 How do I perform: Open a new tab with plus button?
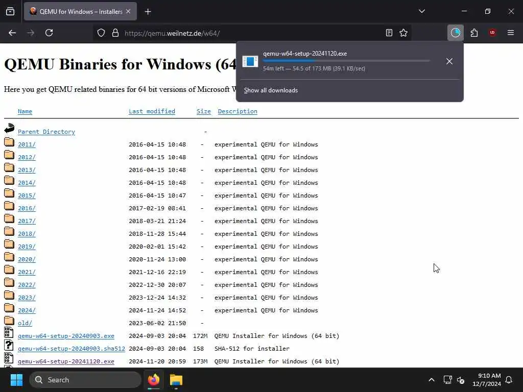coord(148,12)
